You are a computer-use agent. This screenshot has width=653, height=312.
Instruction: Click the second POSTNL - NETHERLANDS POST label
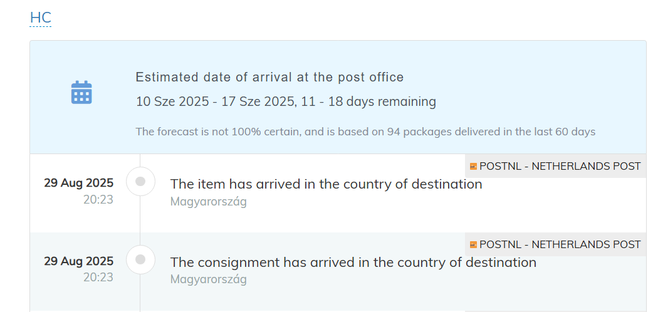560,244
